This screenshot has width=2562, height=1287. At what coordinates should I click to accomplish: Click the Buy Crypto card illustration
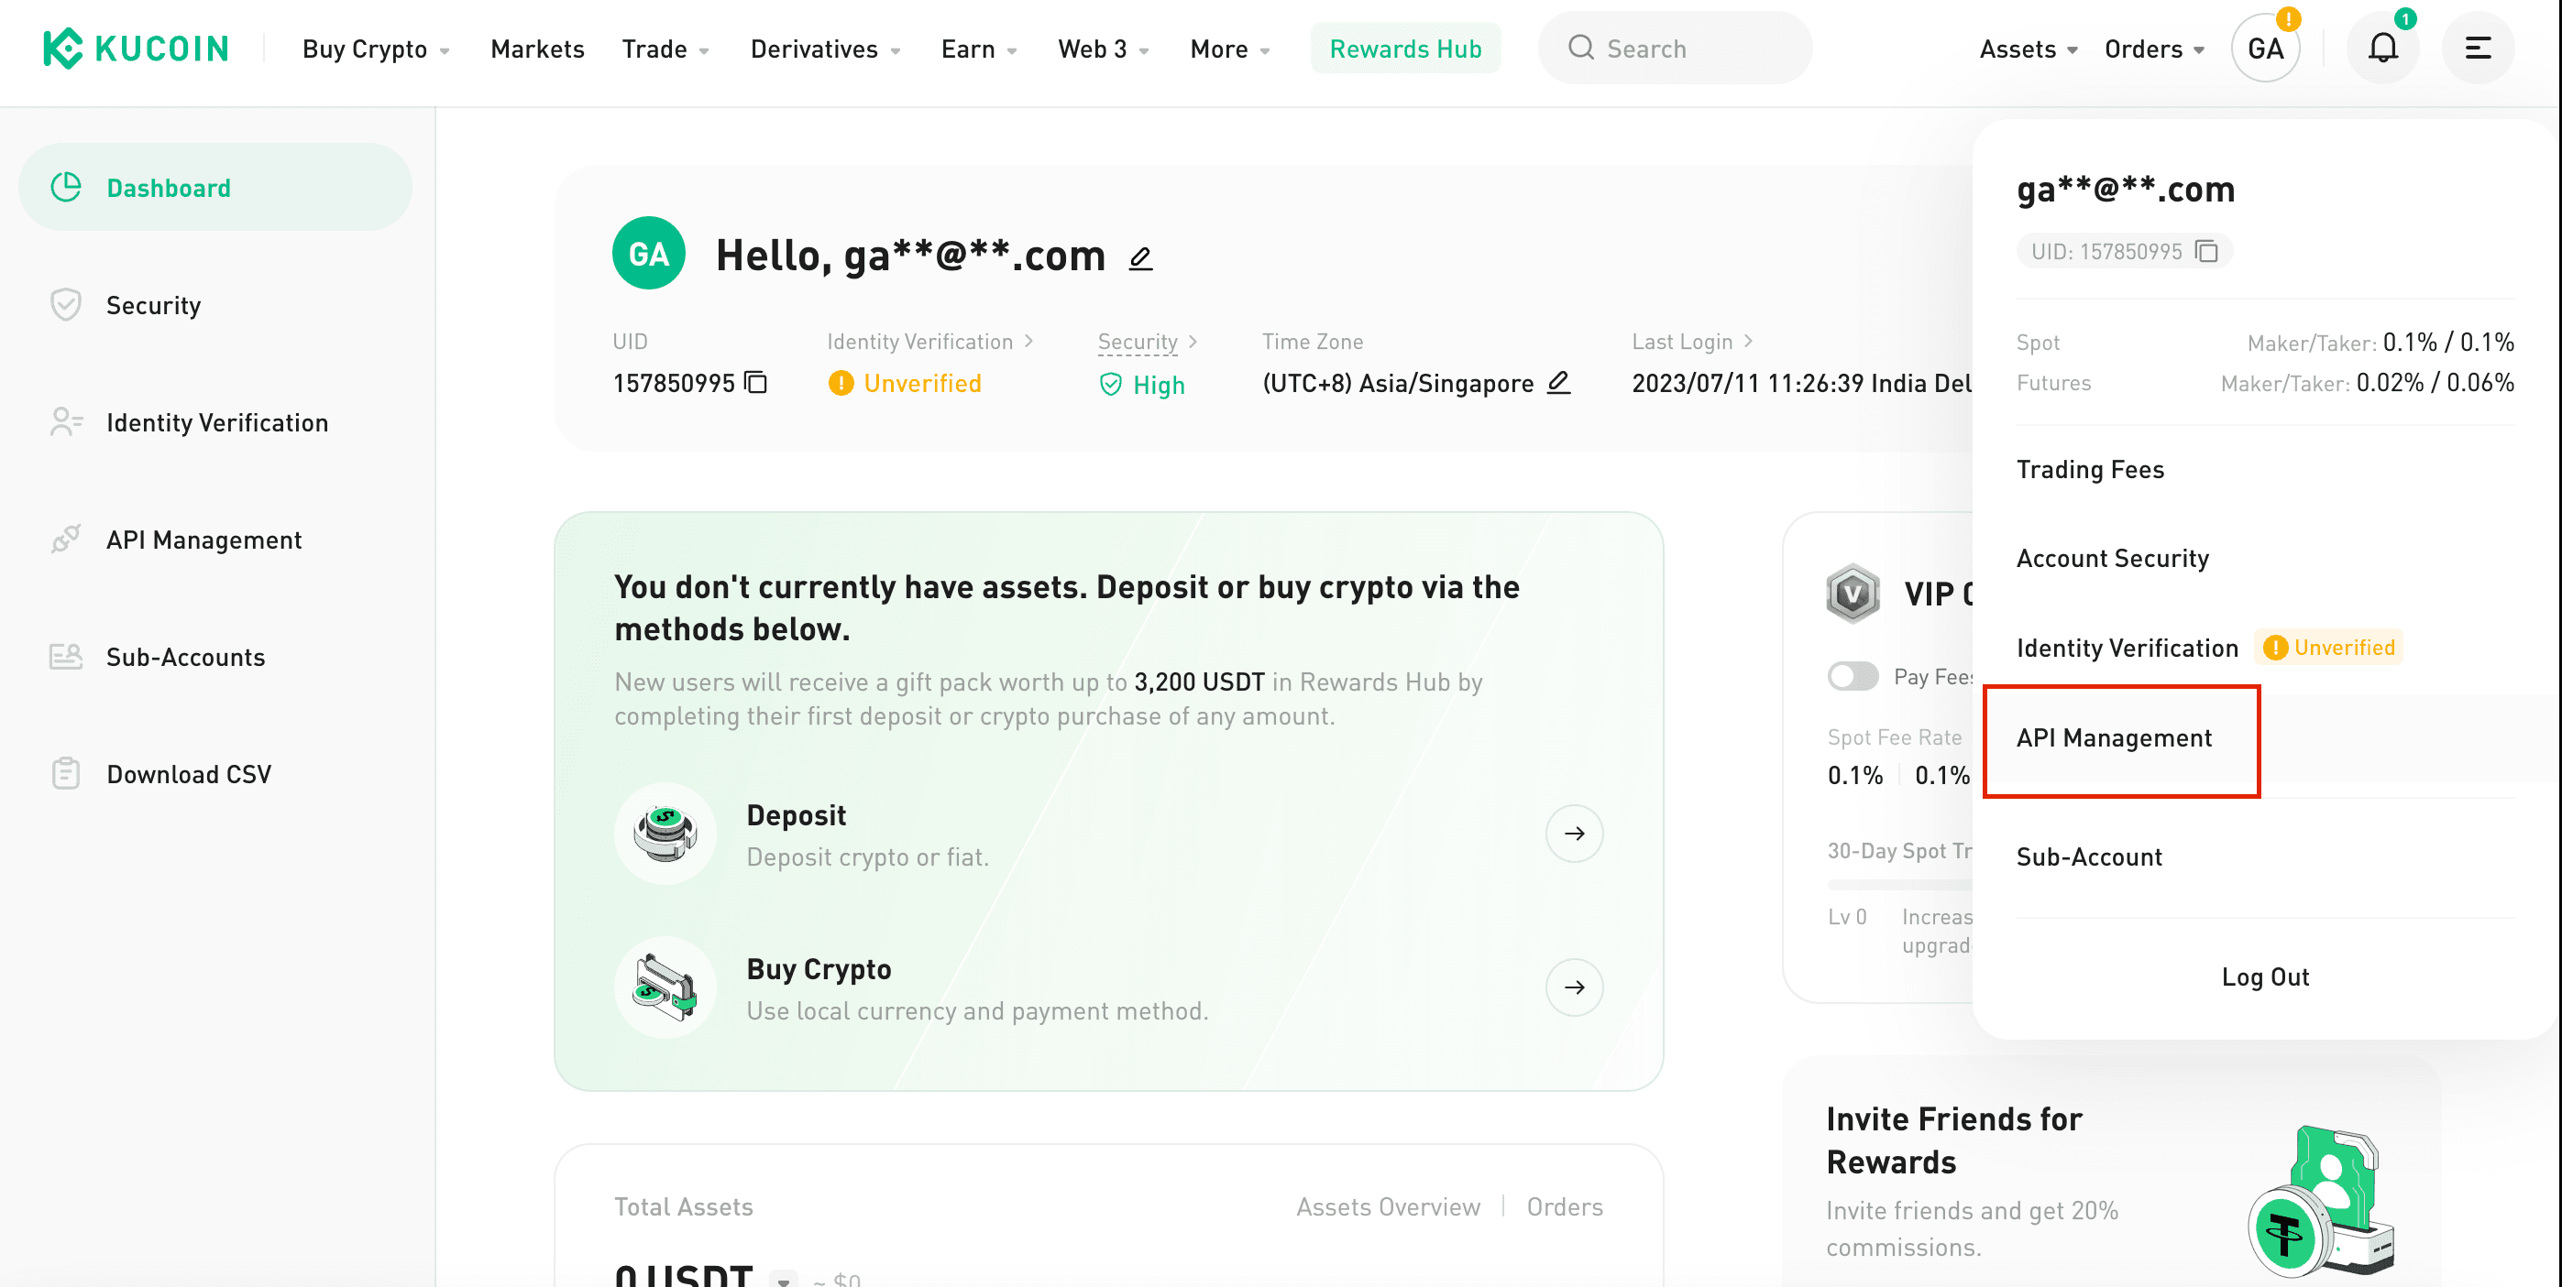pos(665,987)
